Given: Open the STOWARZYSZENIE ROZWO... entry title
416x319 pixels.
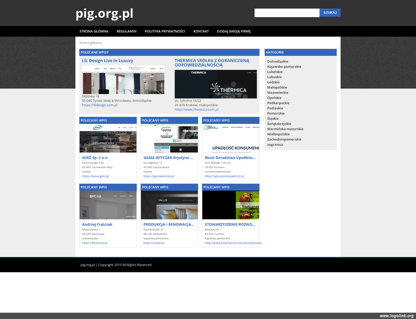Looking at the screenshot, I should pyautogui.click(x=230, y=224).
